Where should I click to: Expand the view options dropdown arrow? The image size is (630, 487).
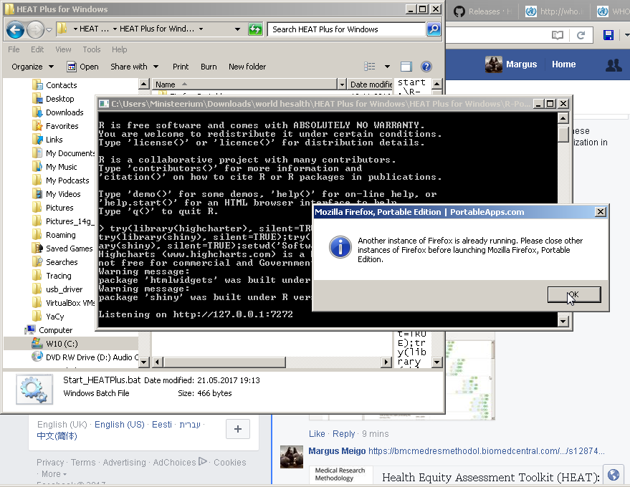click(387, 67)
